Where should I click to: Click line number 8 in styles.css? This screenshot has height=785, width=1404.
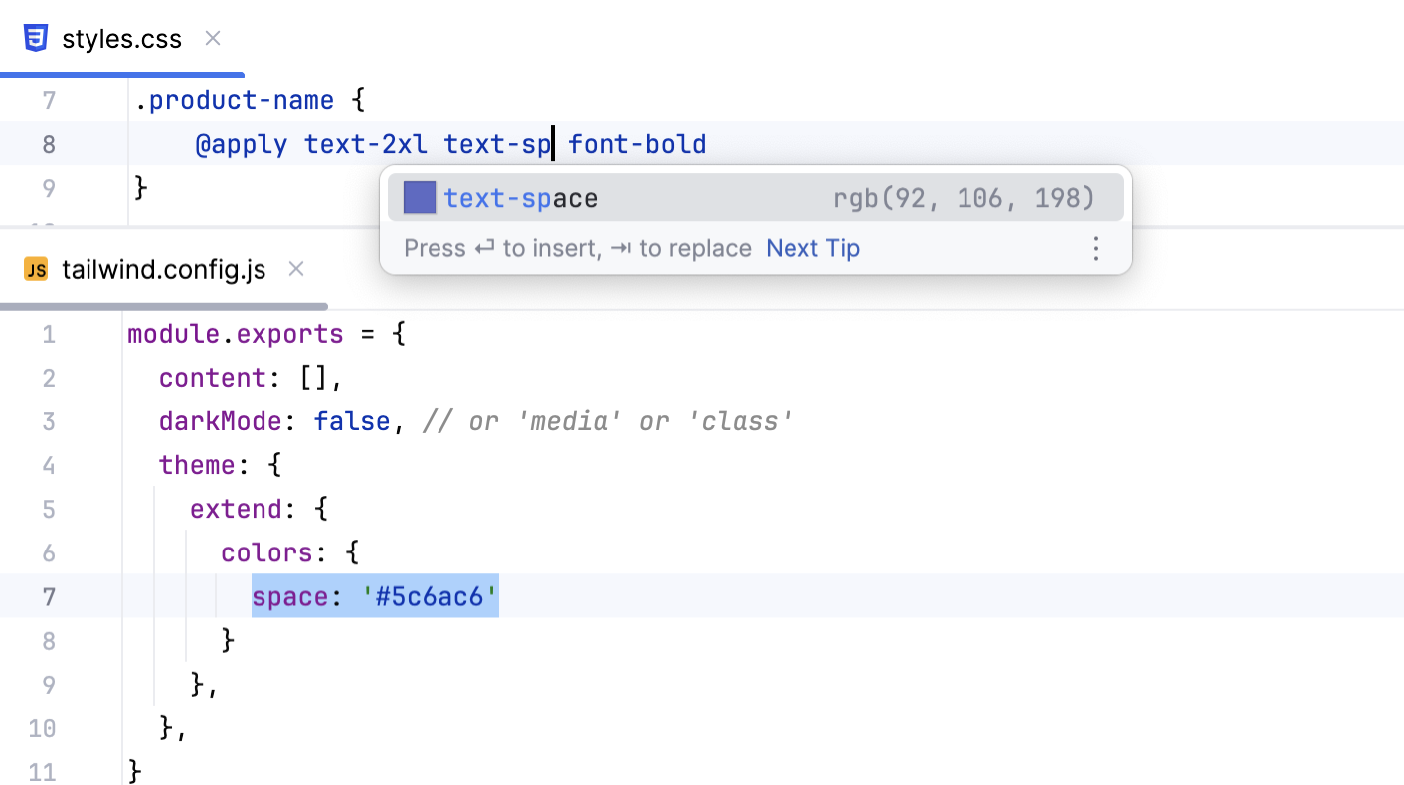click(48, 143)
